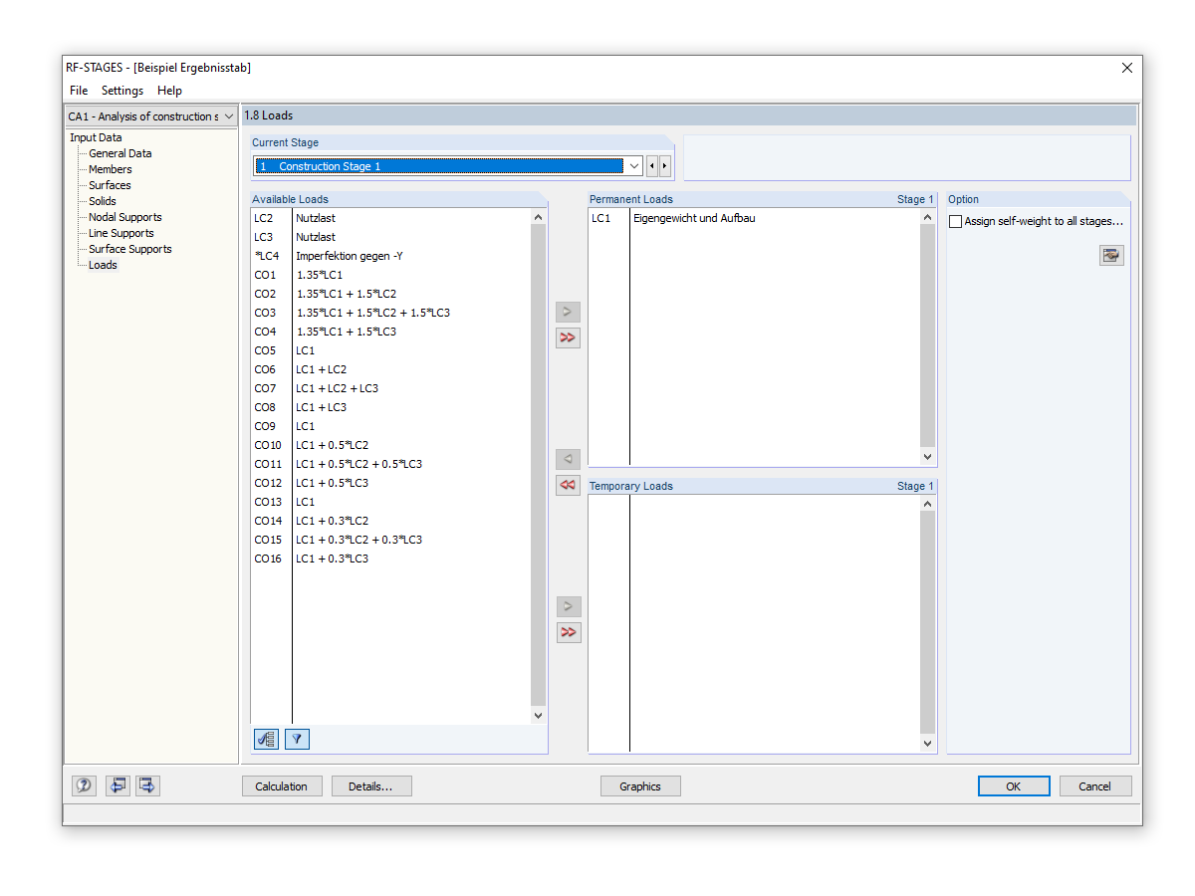The height and width of the screenshot is (896, 1195).
Task: Click the help question mark icon
Action: point(84,785)
